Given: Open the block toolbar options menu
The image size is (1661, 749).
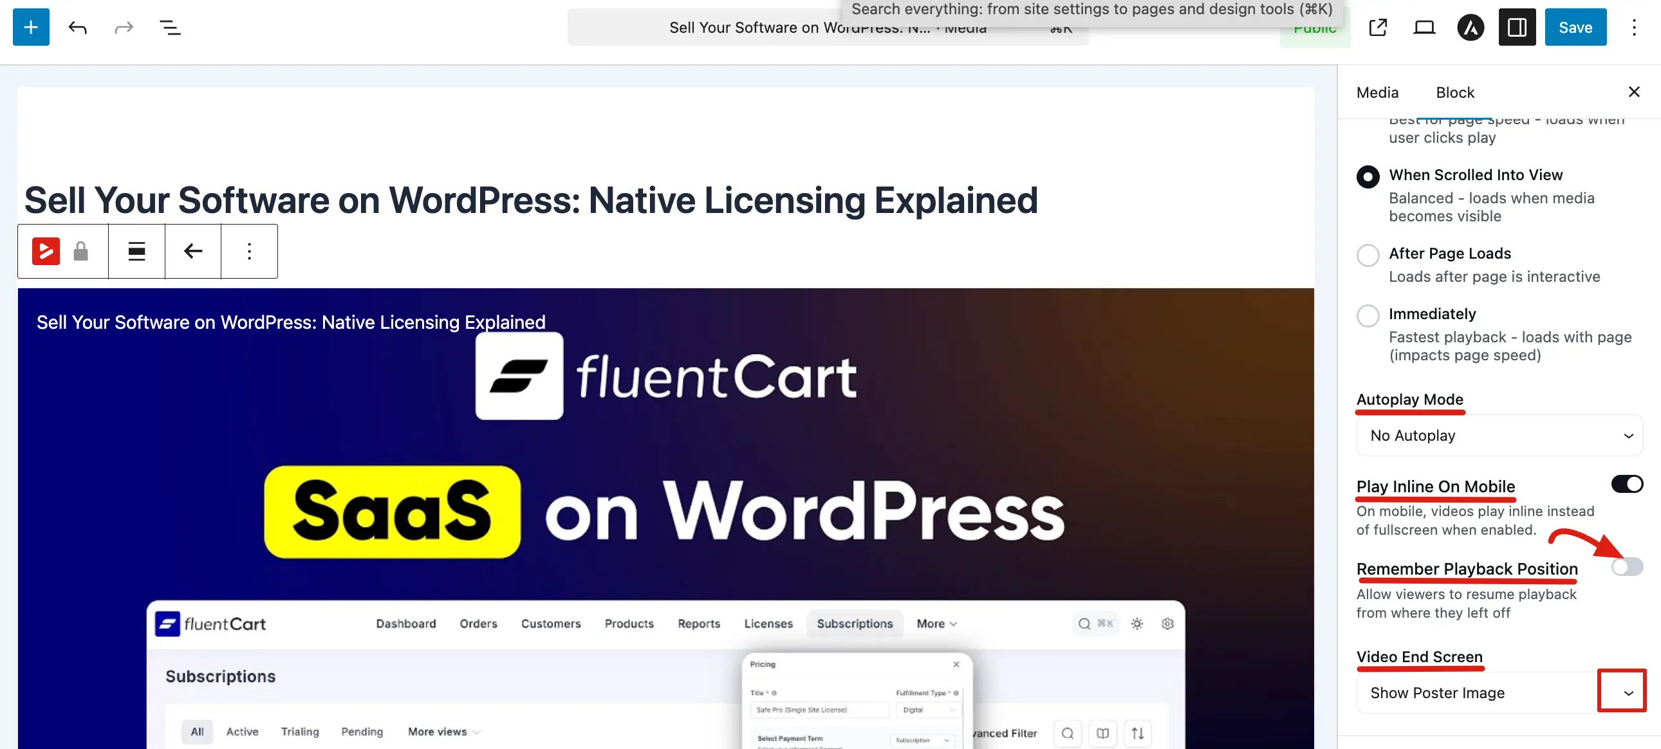Looking at the screenshot, I should tap(250, 252).
